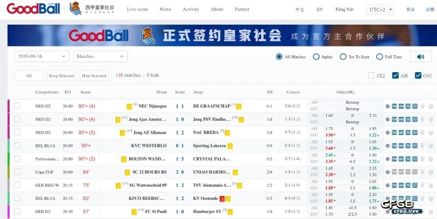Click soccer ball icon in SC 12 HOURS RS row
This screenshot has width=437, height=219.
(388, 172)
